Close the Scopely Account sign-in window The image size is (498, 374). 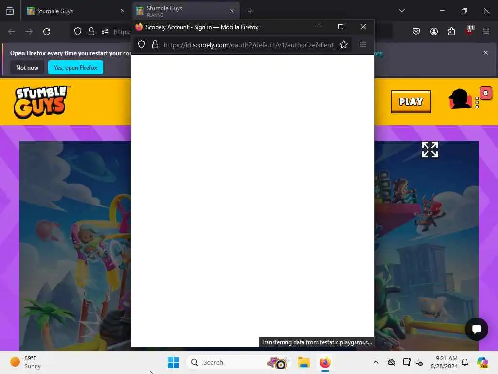pyautogui.click(x=363, y=27)
